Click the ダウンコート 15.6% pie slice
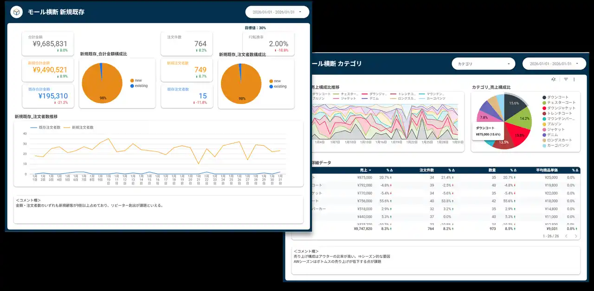 pos(513,103)
